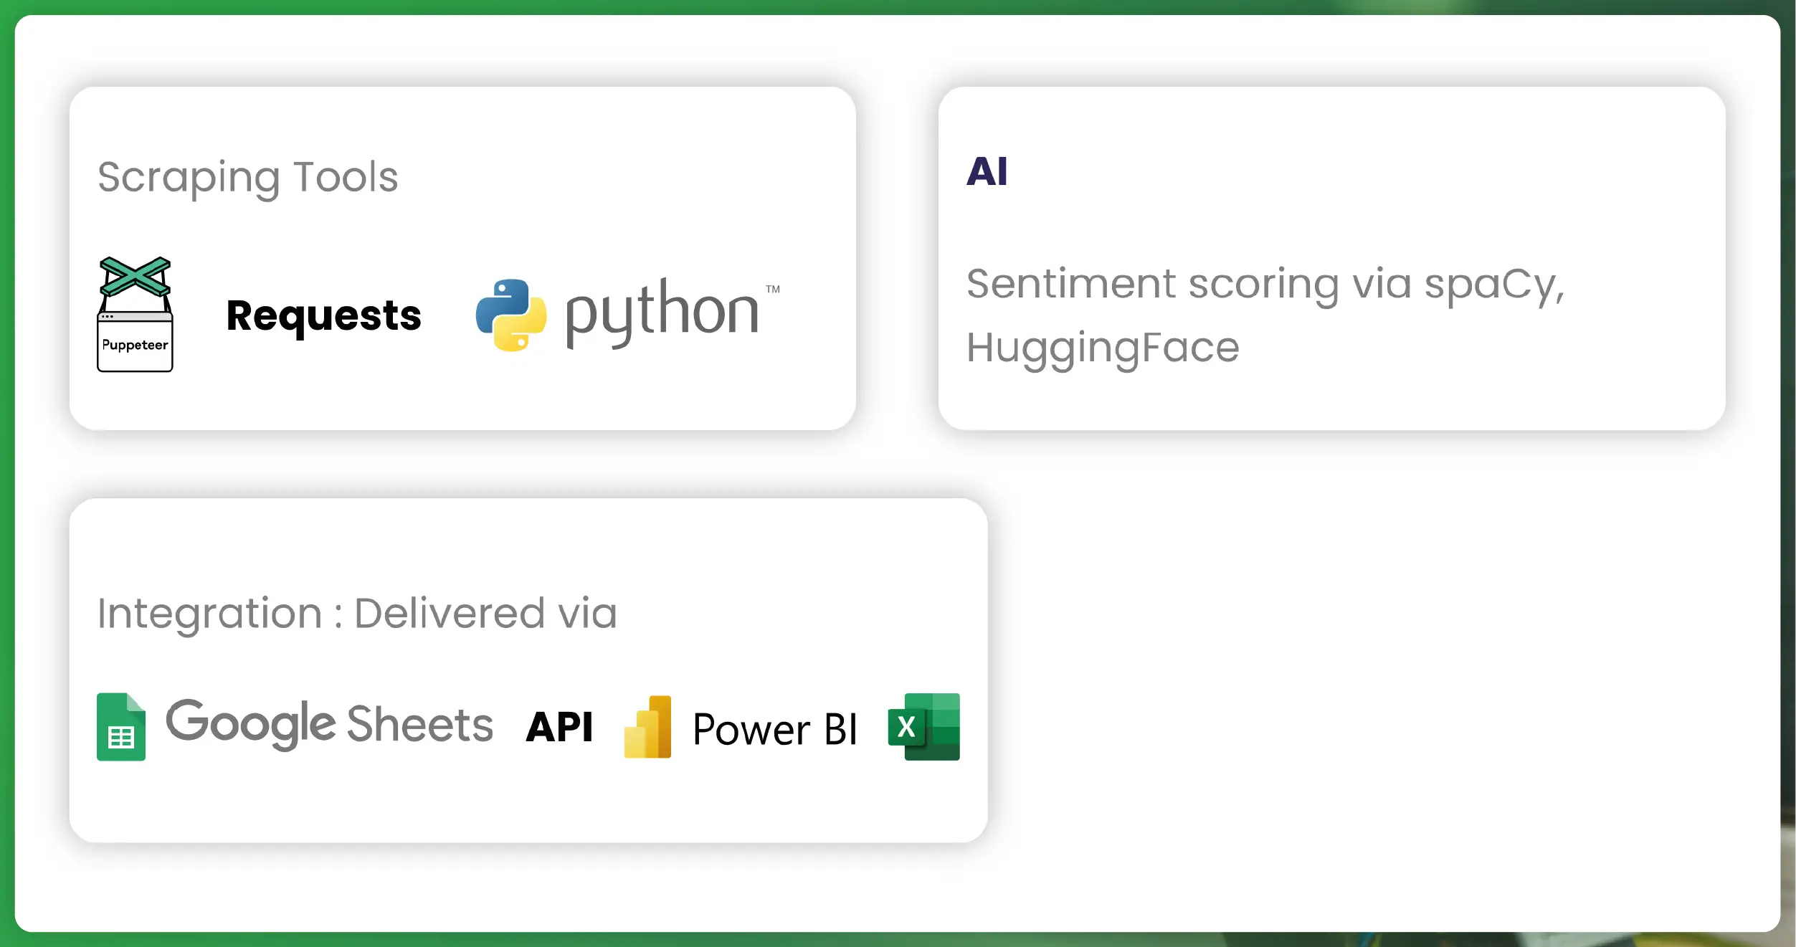
Task: Click the gray python wordmark
Action: [662, 313]
